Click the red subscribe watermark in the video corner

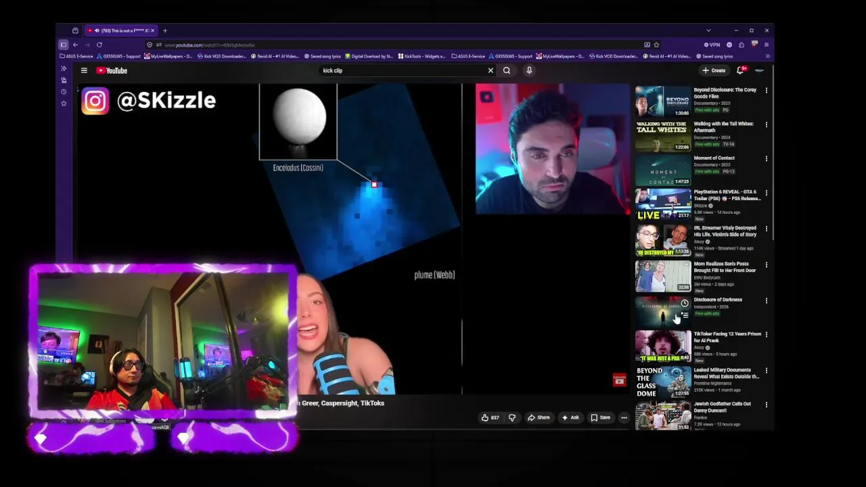click(x=619, y=381)
